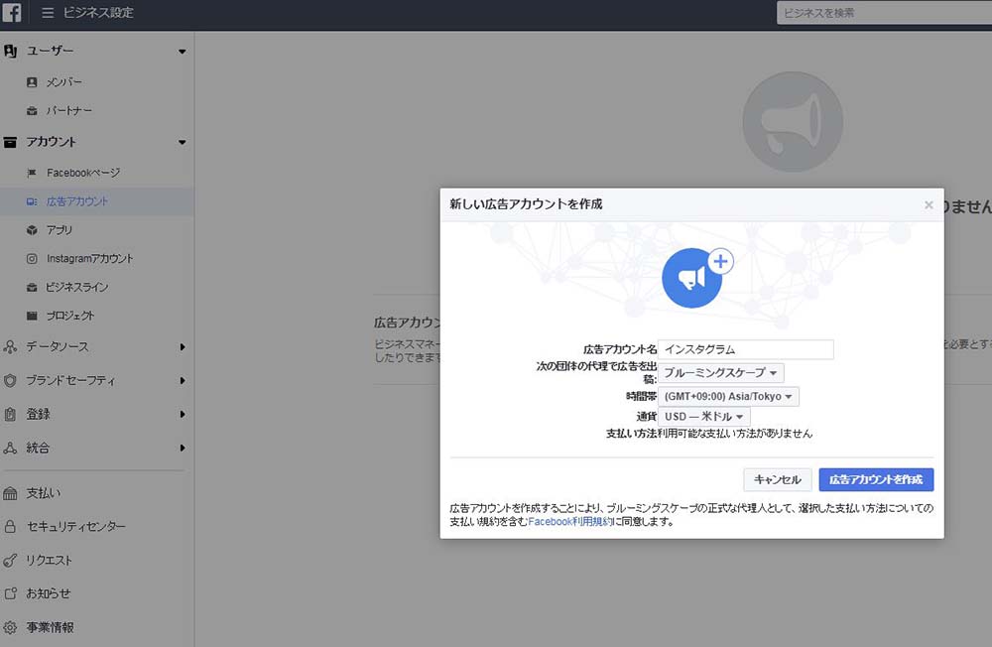Collapse the アカウント section arrow
The width and height of the screenshot is (992, 647).
coord(183,142)
